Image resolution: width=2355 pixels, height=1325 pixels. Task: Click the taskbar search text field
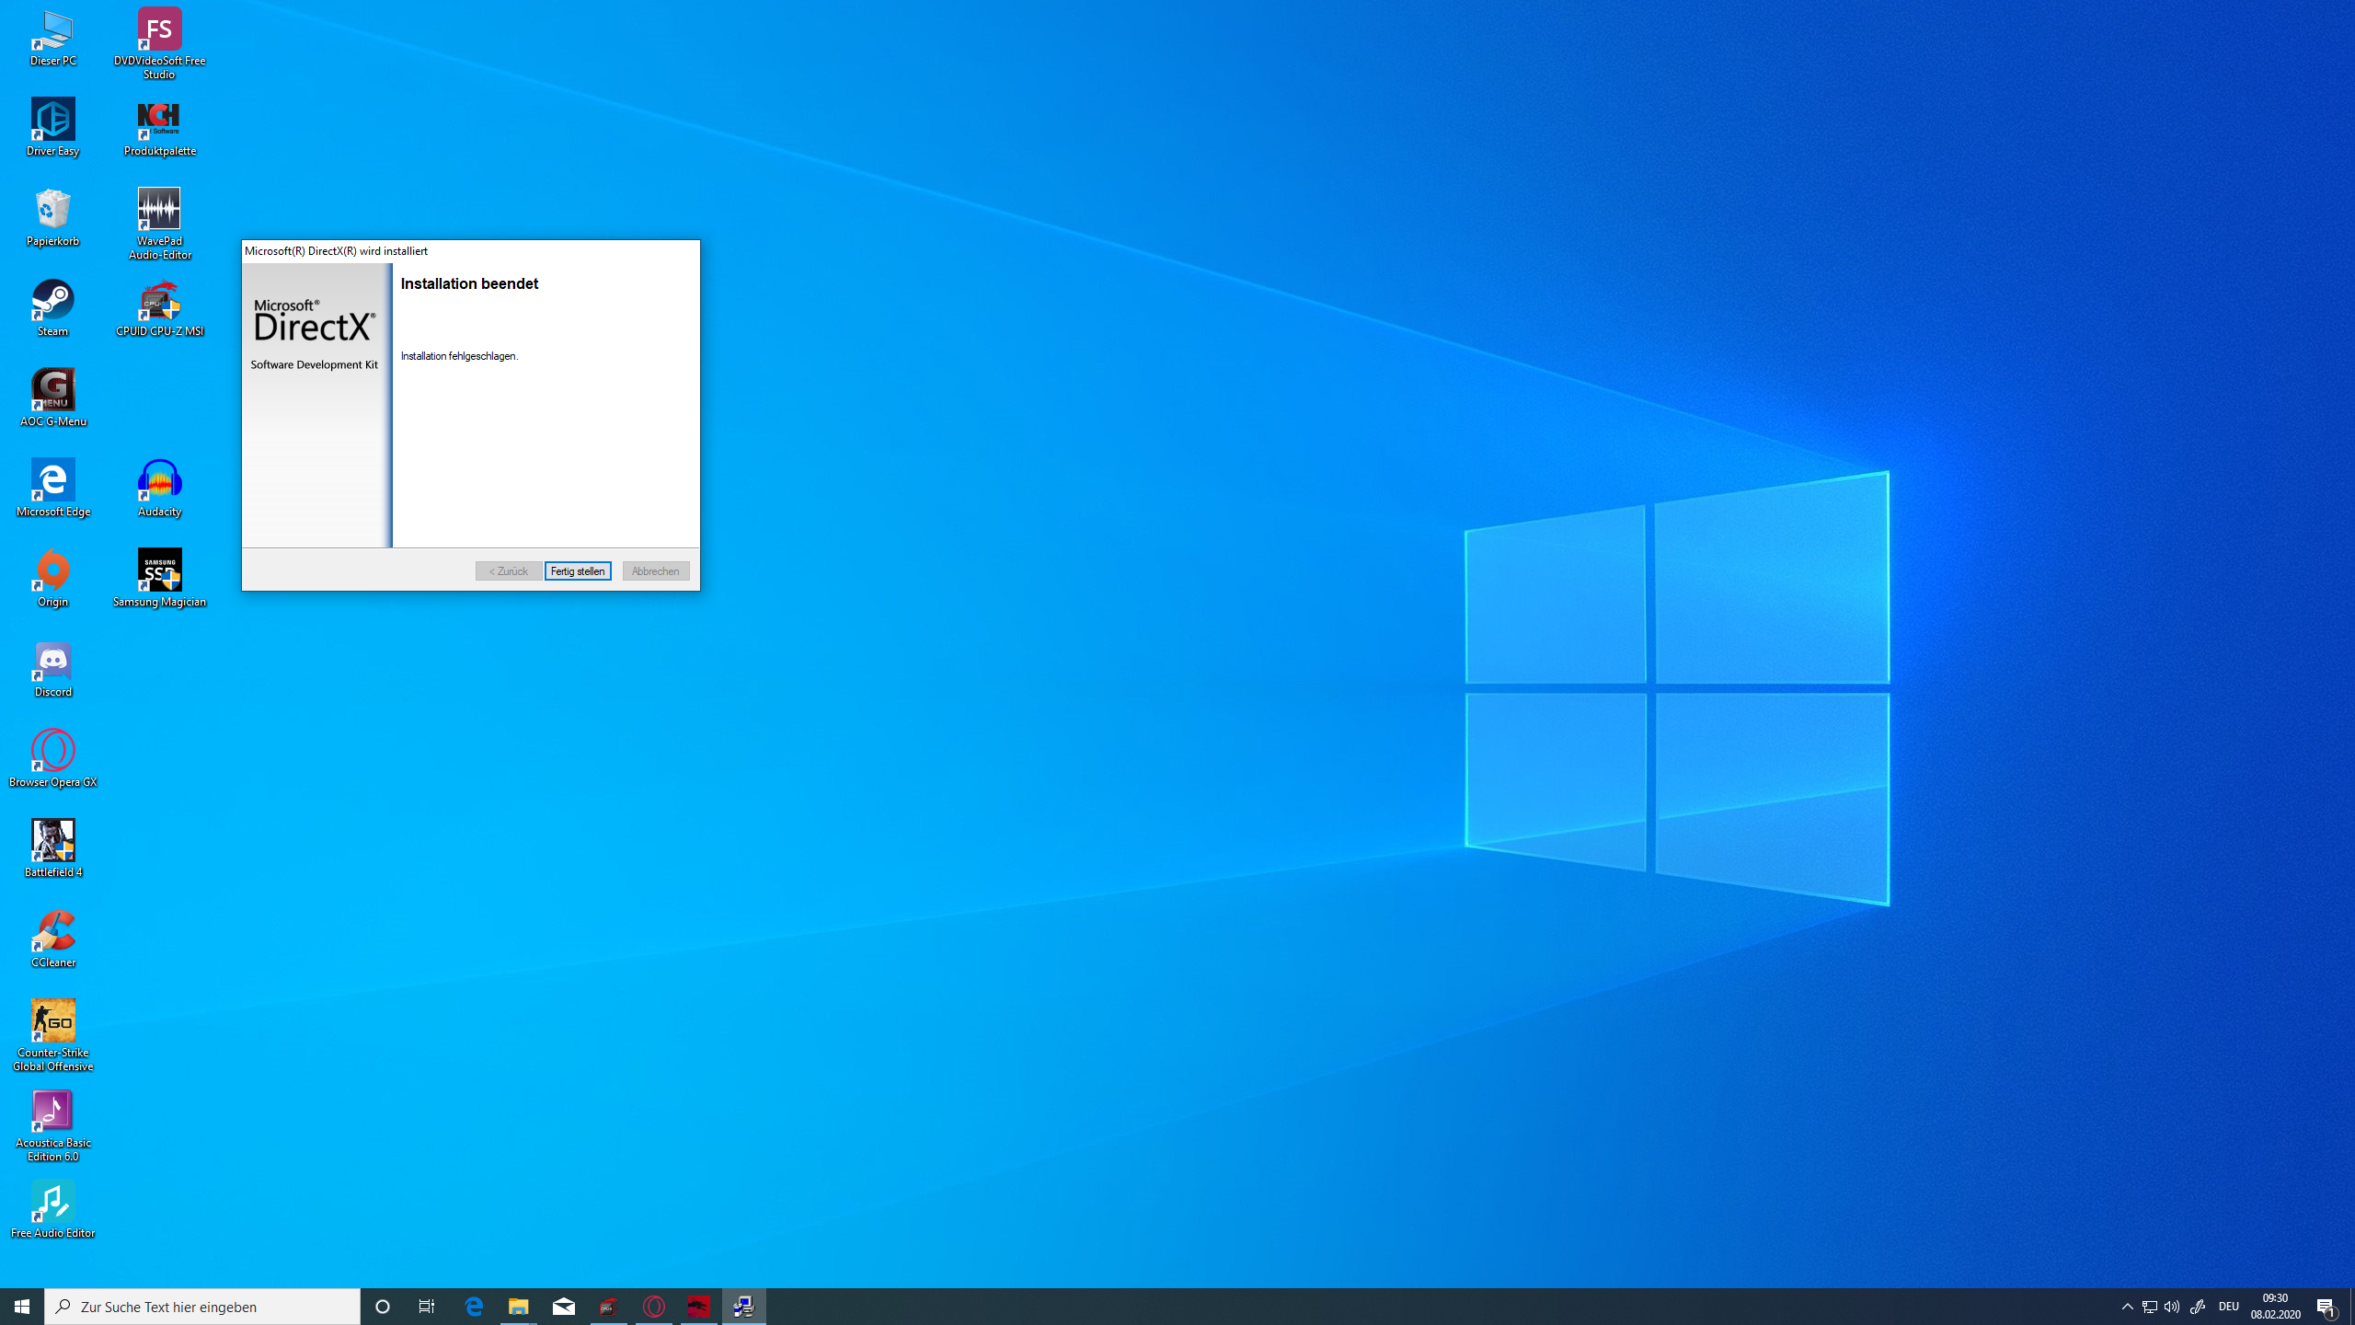[x=202, y=1307]
